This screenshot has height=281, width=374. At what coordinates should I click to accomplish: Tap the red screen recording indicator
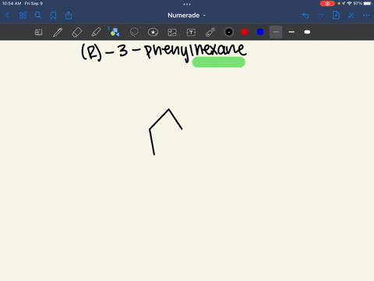[x=327, y=3]
